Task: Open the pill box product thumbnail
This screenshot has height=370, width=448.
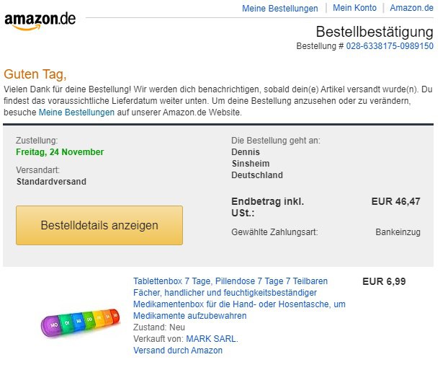Action: tap(79, 322)
